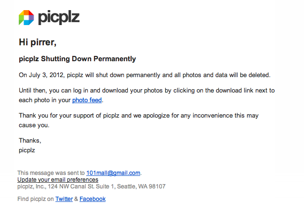Click the colorful picplz logo icon
The height and width of the screenshot is (213, 304).
[x=26, y=17]
